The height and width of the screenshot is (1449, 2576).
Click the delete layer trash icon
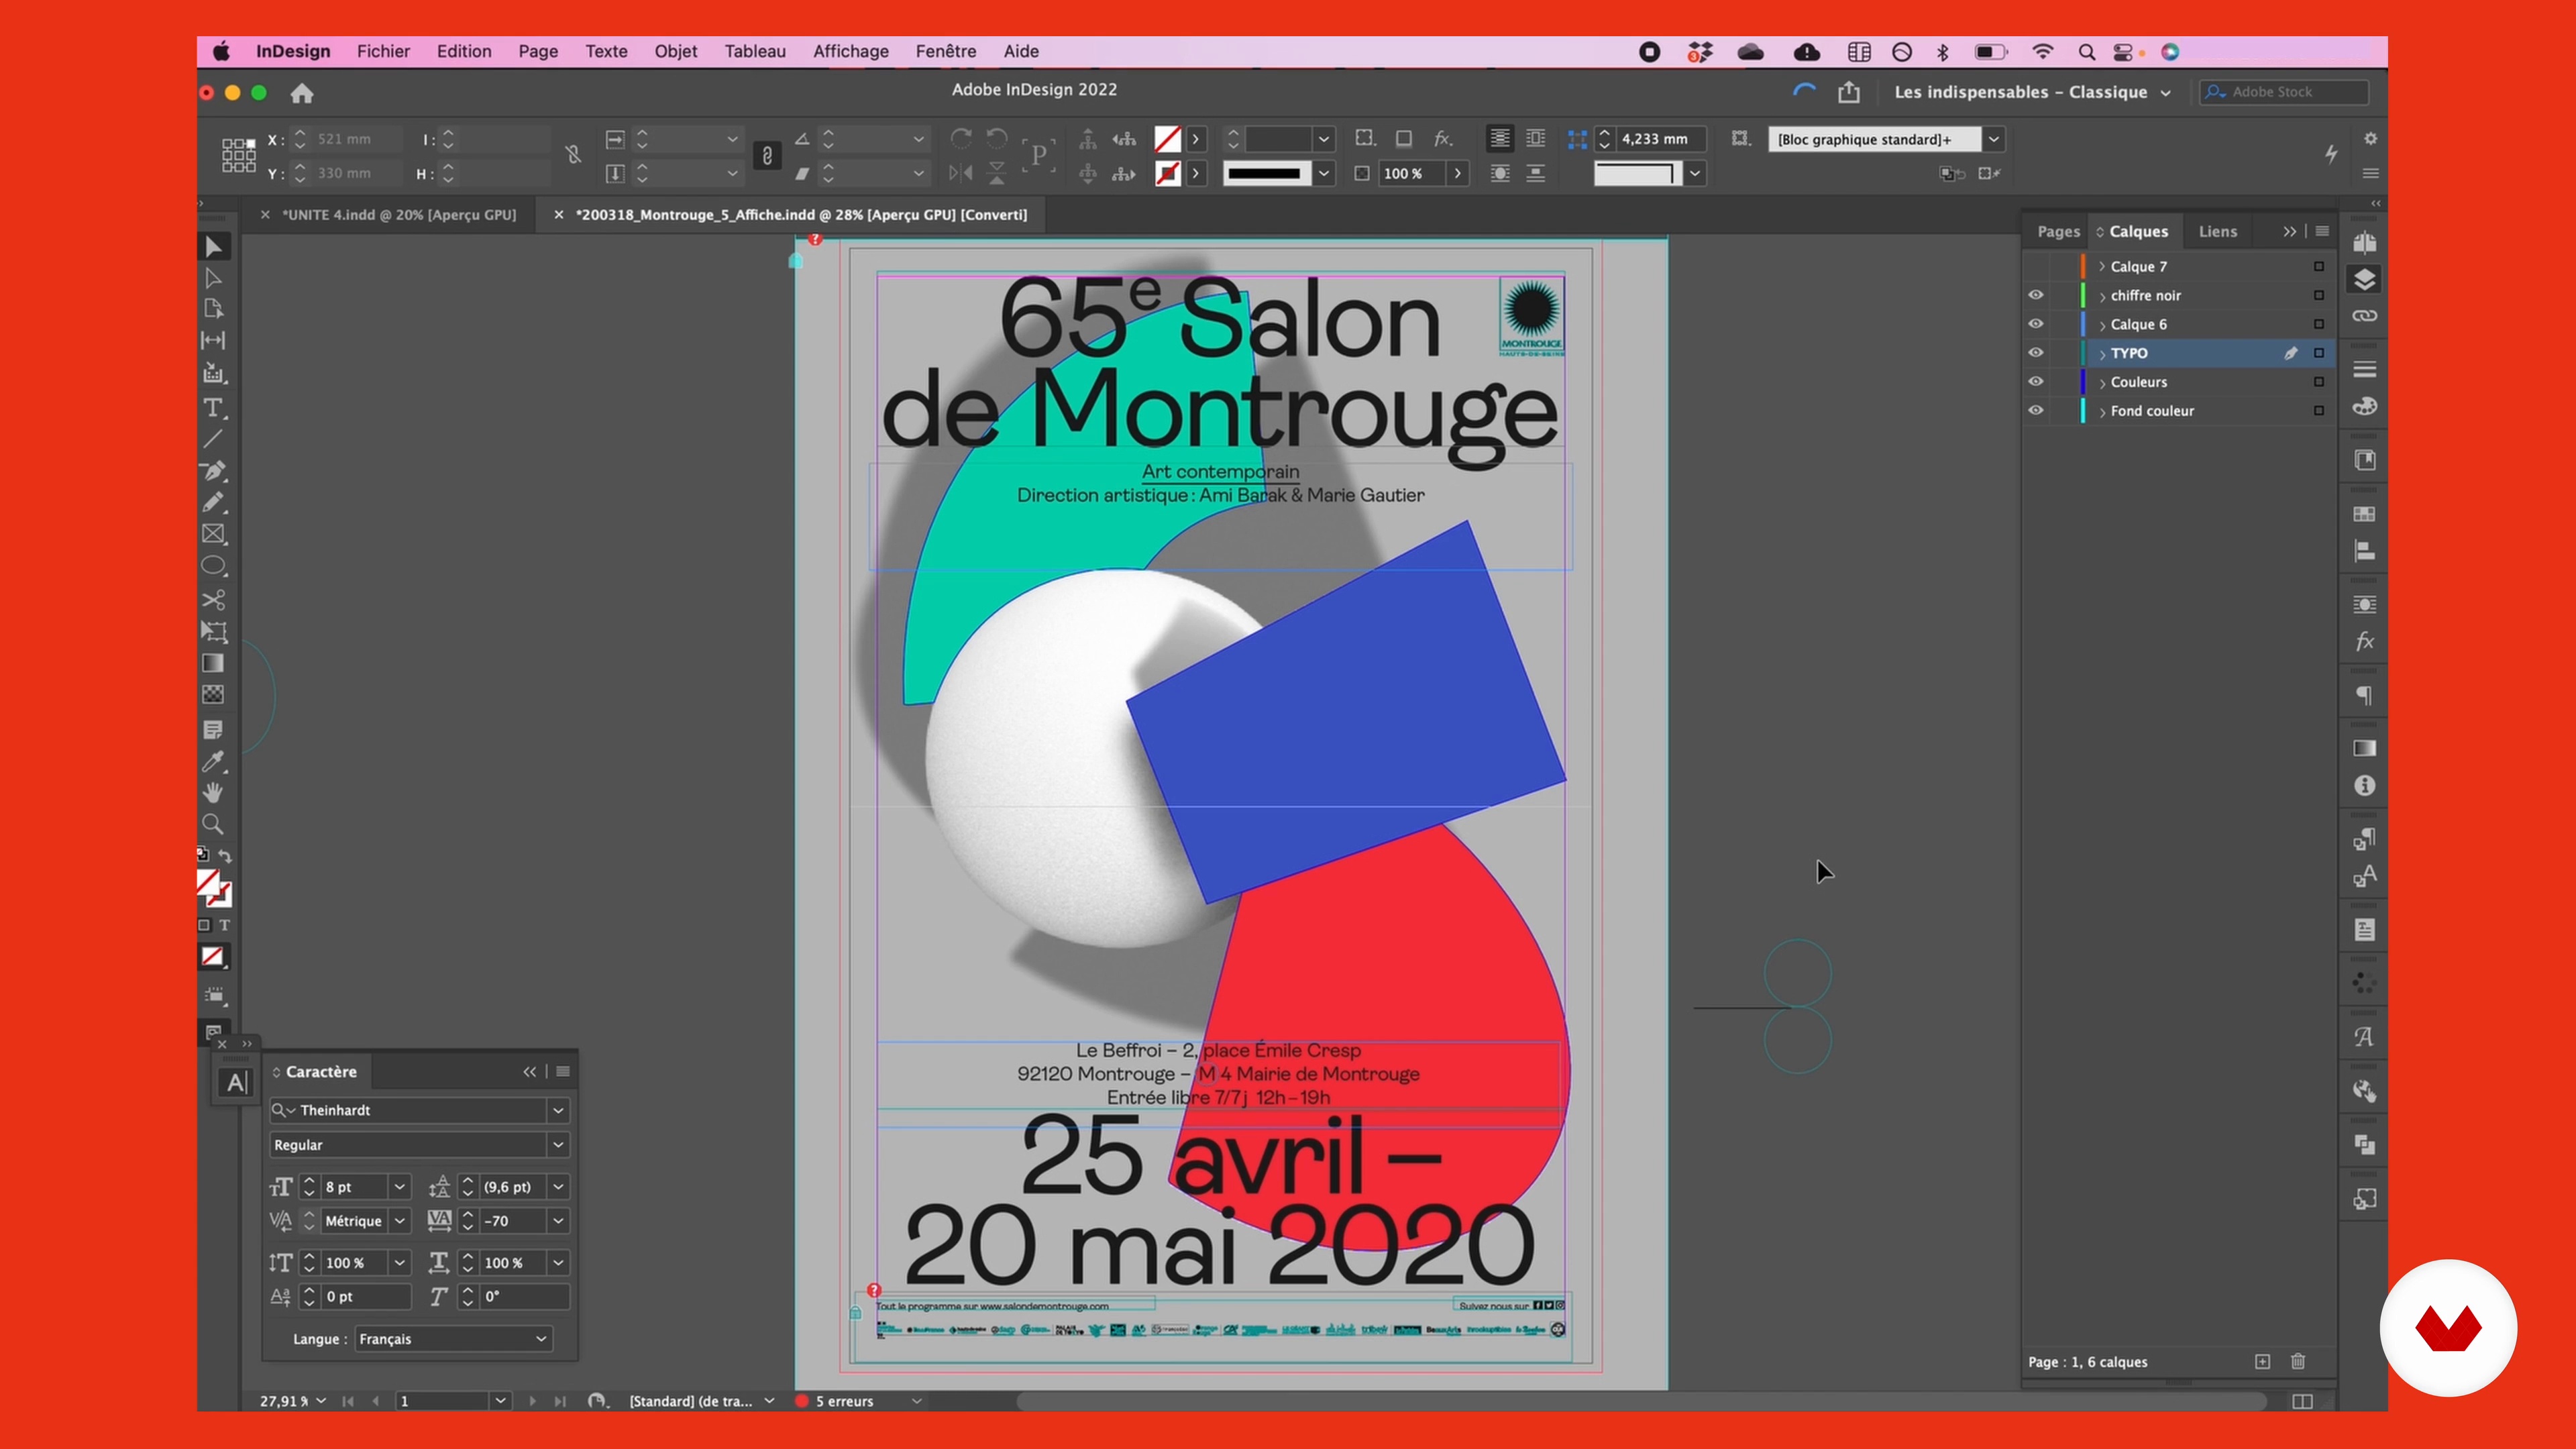(2298, 1362)
